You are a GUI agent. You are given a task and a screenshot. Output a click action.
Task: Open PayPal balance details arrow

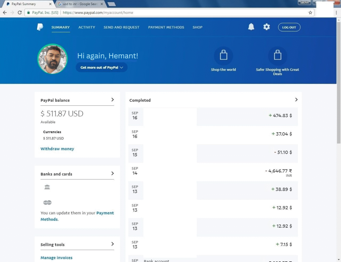point(113,100)
